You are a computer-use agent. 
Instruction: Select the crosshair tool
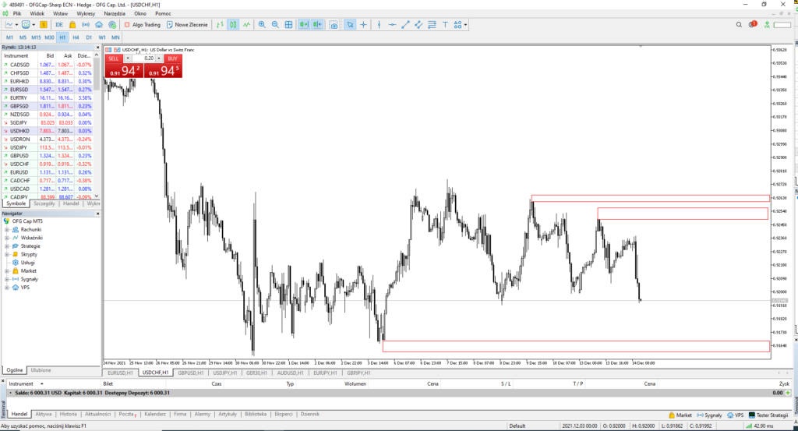point(364,25)
